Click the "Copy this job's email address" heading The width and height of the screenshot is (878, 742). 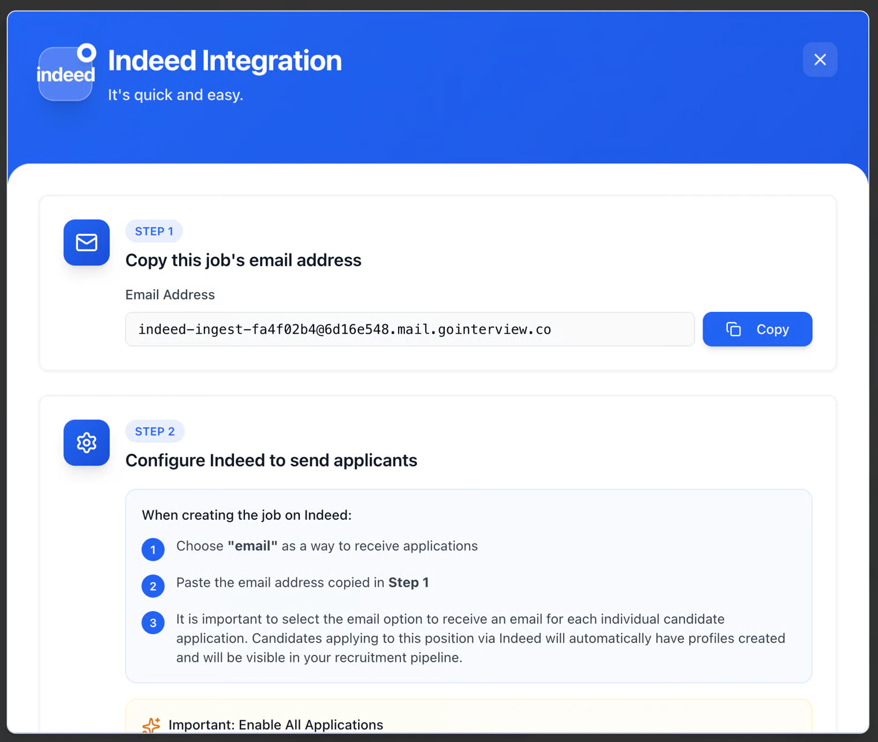coord(243,260)
